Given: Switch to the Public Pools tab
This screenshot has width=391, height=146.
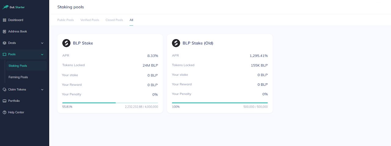Looking at the screenshot, I should pyautogui.click(x=66, y=20).
